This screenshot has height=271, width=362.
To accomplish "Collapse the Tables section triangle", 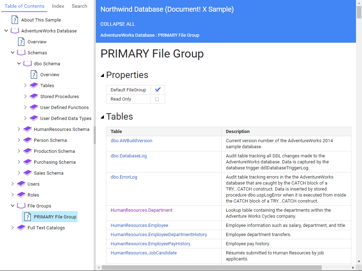I will (103, 117).
